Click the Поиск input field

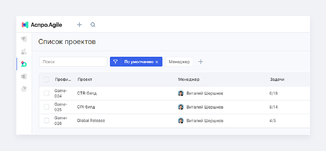coord(73,62)
